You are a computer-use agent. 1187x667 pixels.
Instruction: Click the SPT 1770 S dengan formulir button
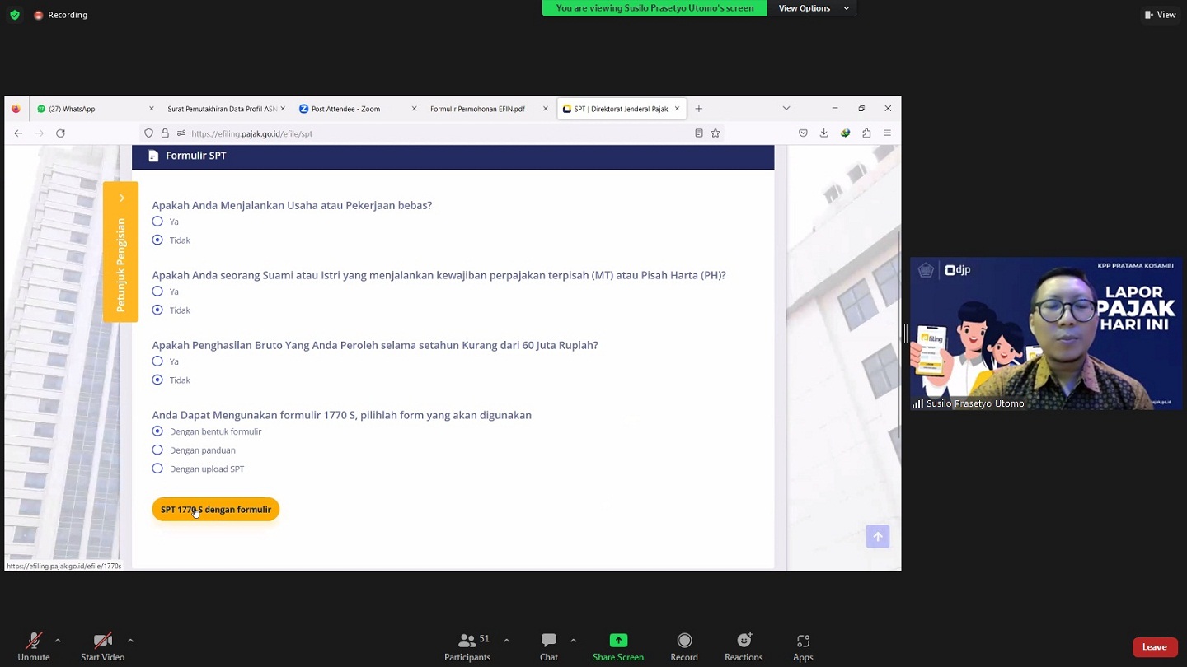pyautogui.click(x=216, y=510)
